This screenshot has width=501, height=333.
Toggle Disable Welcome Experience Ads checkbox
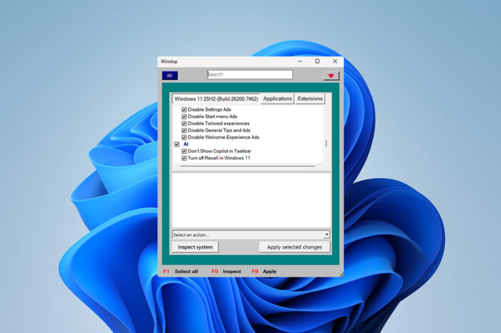coord(184,137)
